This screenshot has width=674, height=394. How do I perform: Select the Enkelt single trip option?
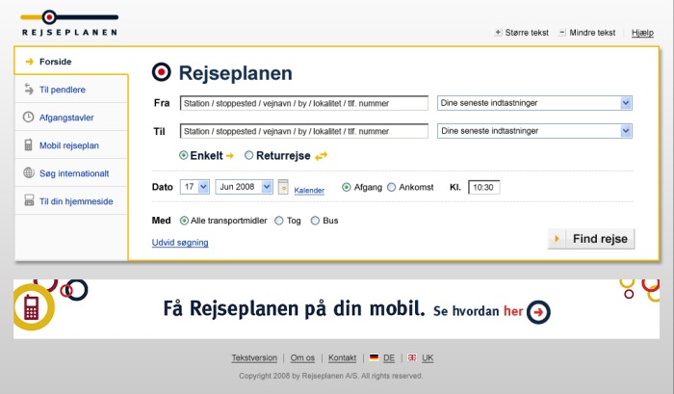tap(184, 155)
